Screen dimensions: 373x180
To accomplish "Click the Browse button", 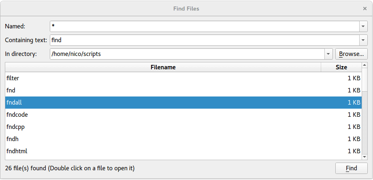I will (x=351, y=54).
